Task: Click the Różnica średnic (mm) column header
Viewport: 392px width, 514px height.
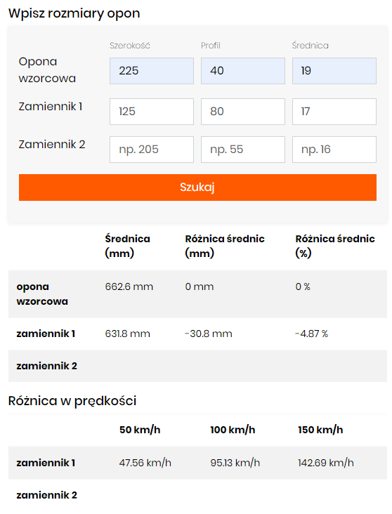Action: coord(225,246)
